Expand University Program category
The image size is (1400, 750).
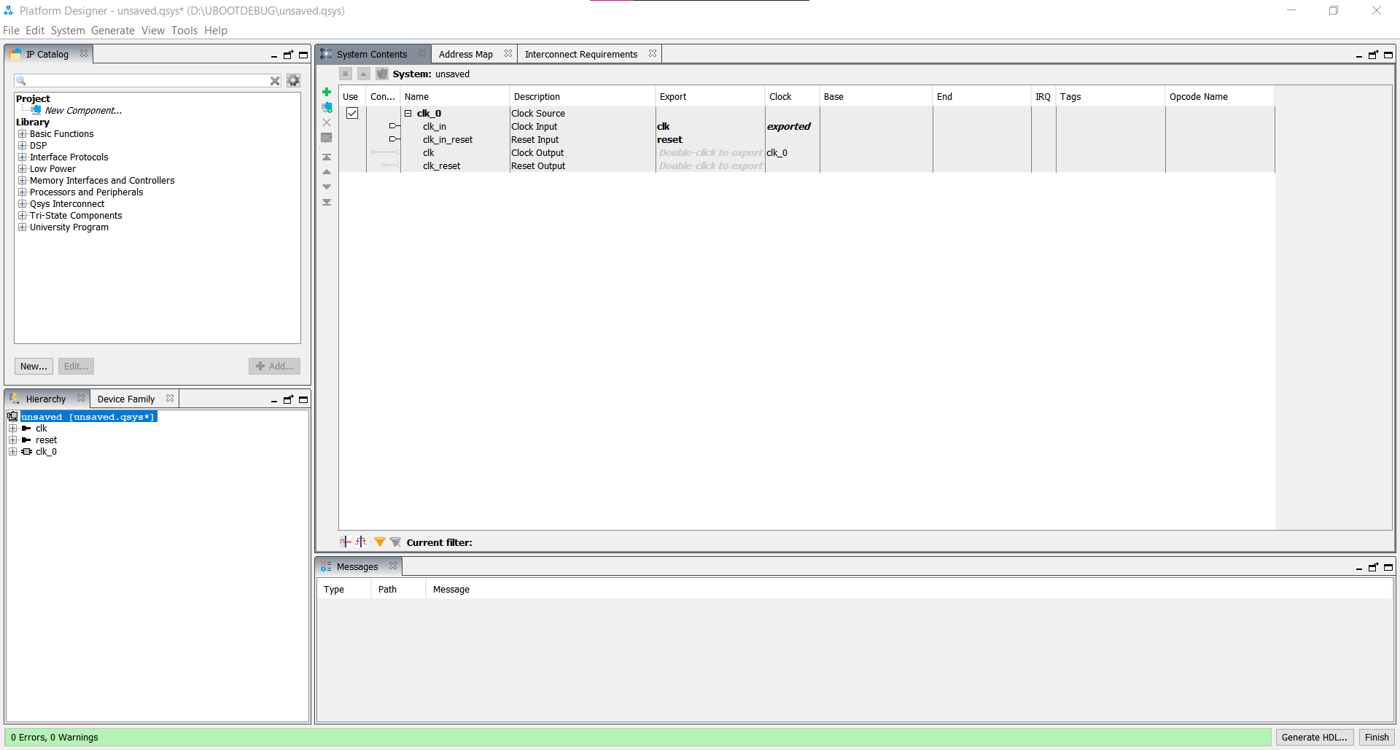point(22,227)
